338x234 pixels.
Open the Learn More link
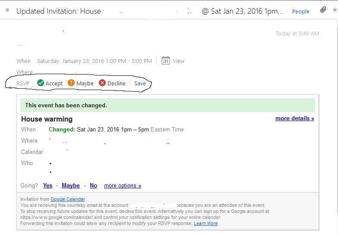205,224
